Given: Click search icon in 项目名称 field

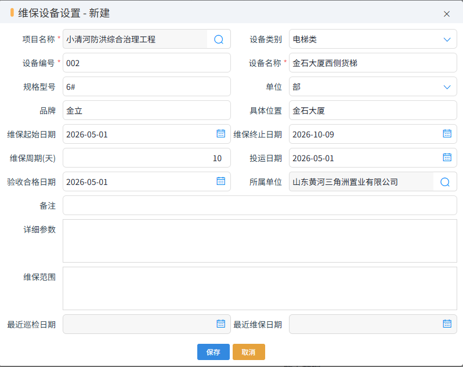Looking at the screenshot, I should 219,39.
